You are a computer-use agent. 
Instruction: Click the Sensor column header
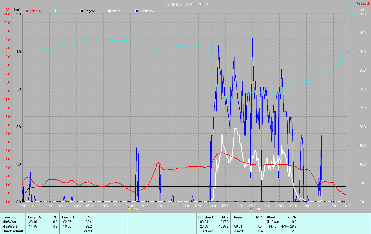tap(8, 217)
